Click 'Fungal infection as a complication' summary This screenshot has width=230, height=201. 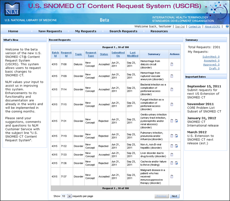click(152, 104)
